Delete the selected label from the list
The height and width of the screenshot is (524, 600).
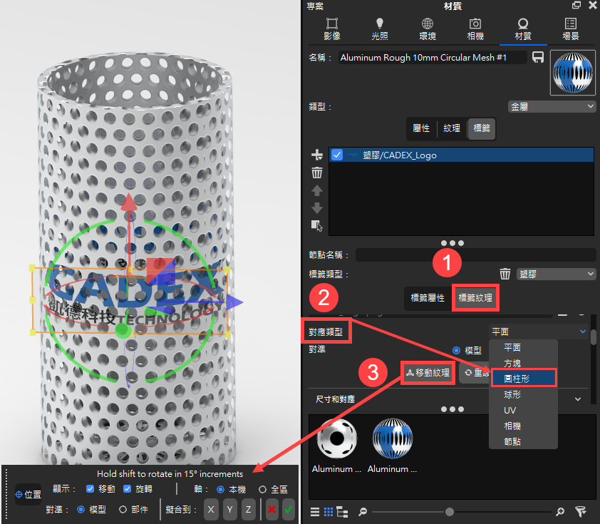(x=317, y=173)
